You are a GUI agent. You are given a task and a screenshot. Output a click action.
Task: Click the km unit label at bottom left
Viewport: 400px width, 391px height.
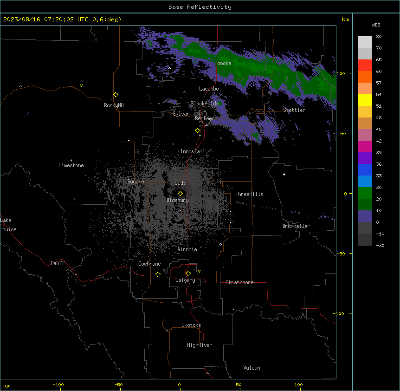point(7,385)
